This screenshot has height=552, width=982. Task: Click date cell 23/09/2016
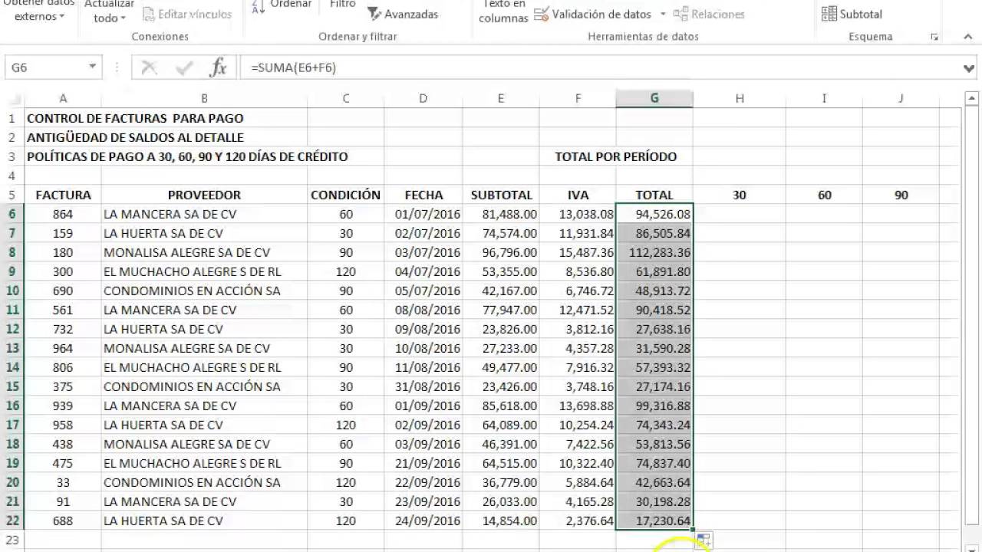coord(423,501)
